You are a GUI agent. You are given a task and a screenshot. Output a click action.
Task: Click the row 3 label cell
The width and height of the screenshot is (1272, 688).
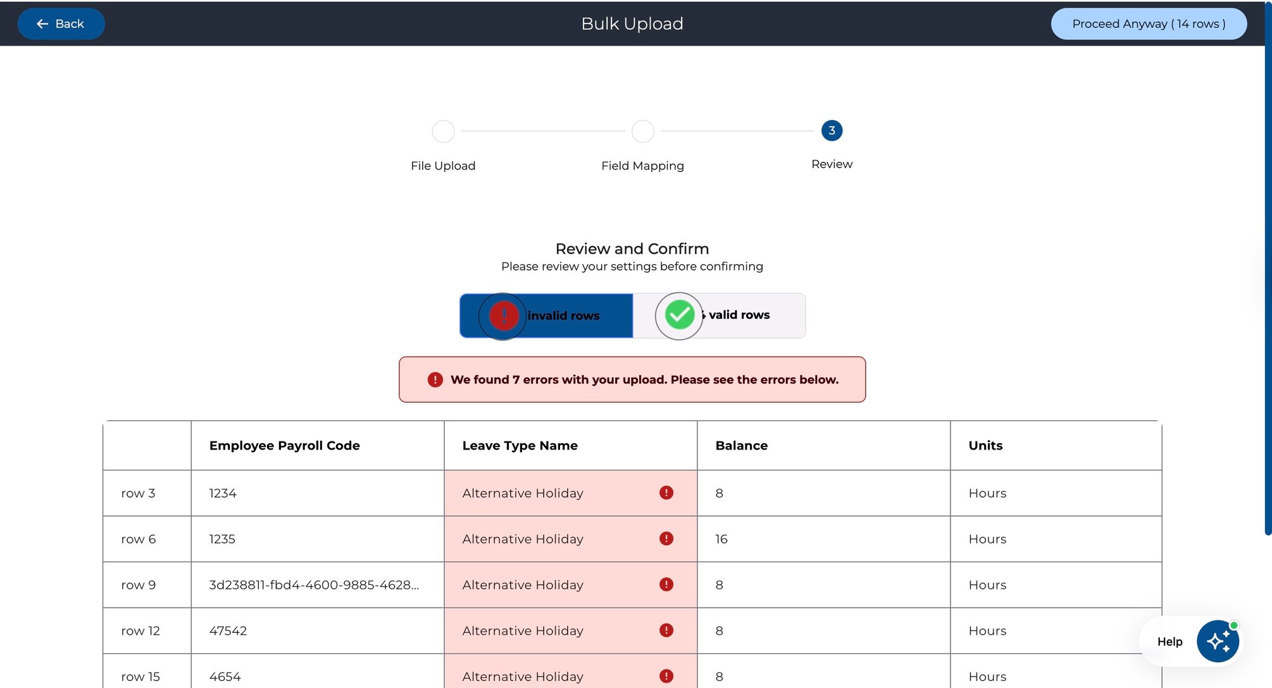click(147, 493)
